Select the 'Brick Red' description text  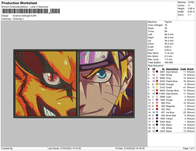(171, 116)
